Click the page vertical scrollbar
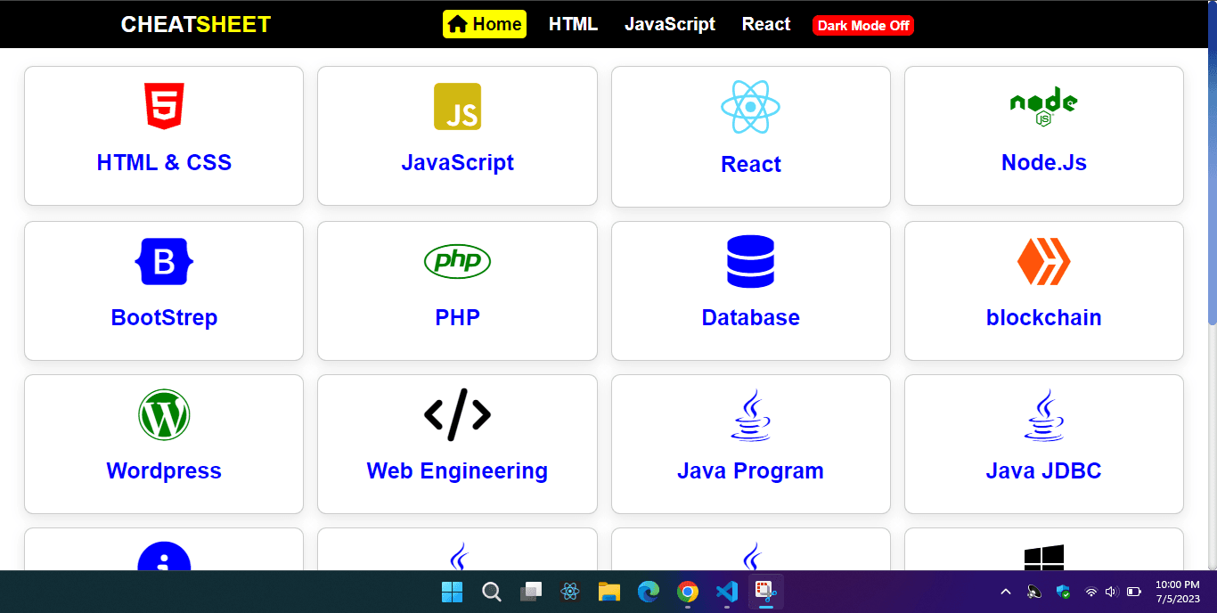 [1211, 178]
